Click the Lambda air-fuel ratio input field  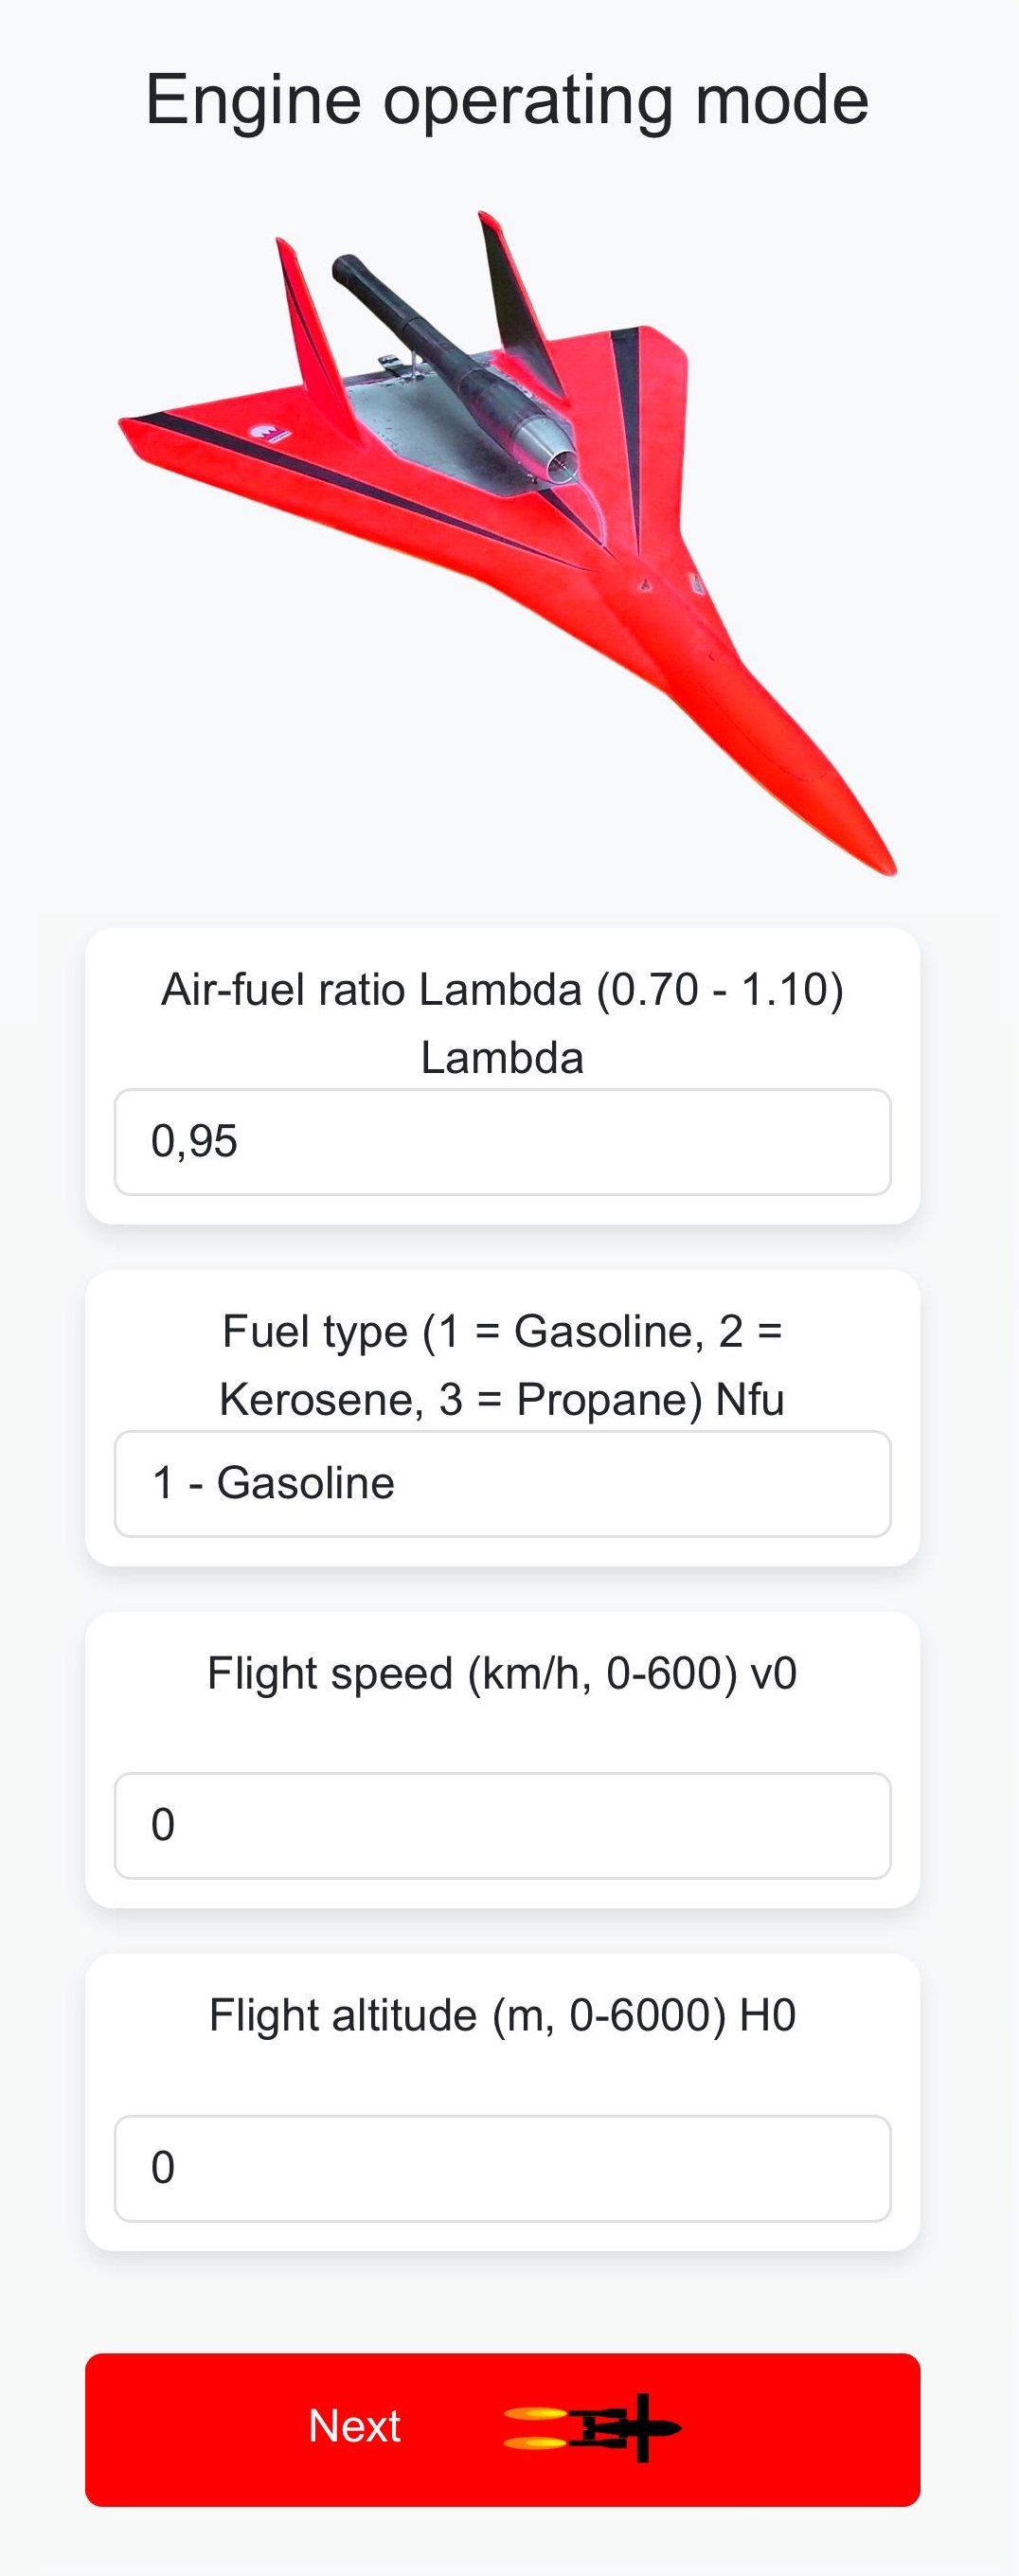coord(502,1142)
